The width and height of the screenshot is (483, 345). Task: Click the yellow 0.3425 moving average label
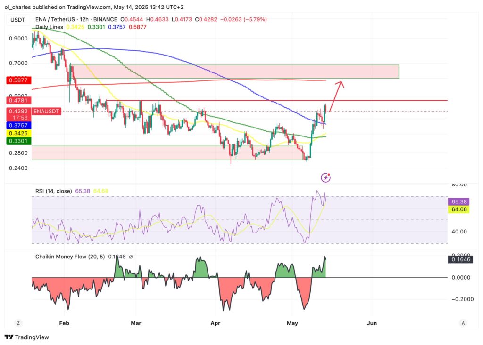pyautogui.click(x=18, y=133)
